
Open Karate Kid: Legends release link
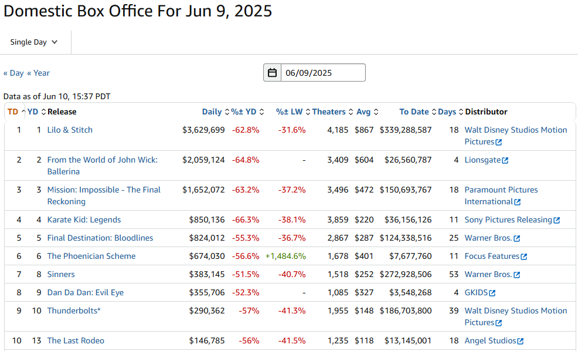pos(84,220)
